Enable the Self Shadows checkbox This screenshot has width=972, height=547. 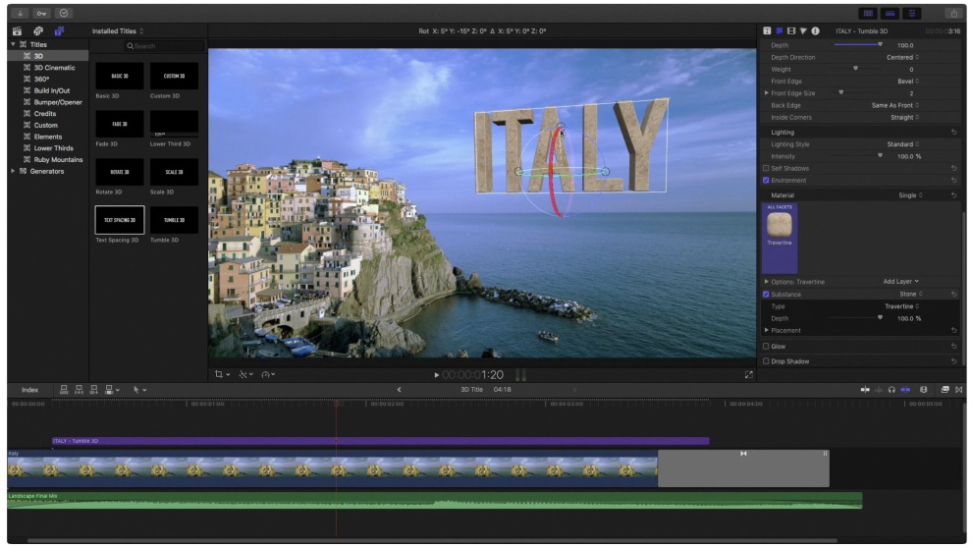766,168
